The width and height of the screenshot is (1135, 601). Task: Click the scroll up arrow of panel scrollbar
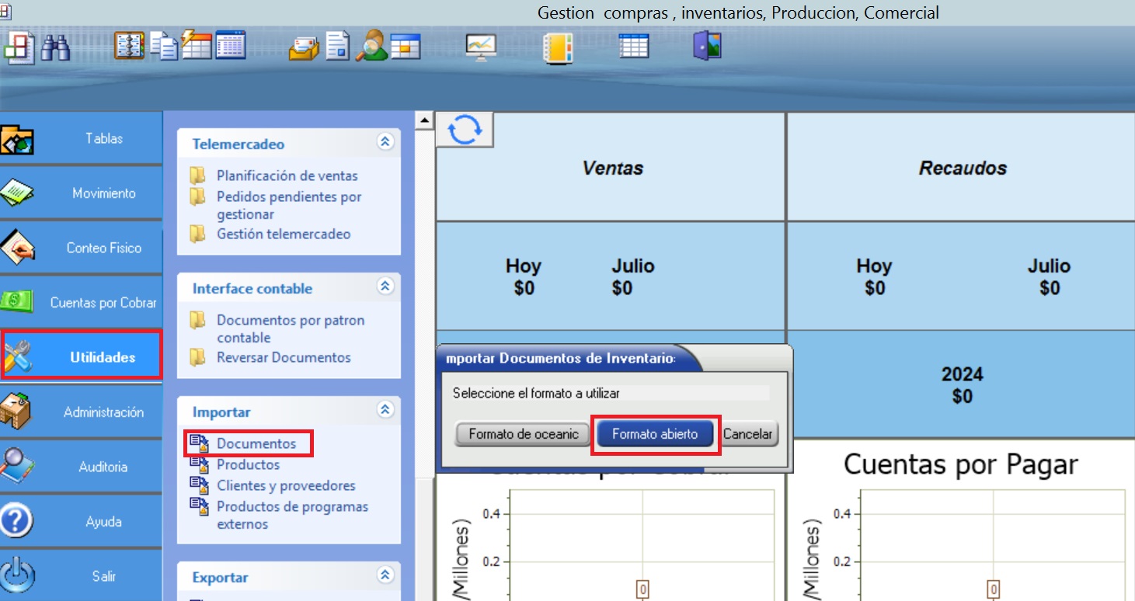pyautogui.click(x=424, y=120)
